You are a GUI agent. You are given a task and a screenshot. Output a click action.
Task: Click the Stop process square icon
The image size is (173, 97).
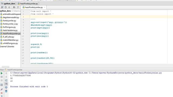pyautogui.click(x=2, y=77)
